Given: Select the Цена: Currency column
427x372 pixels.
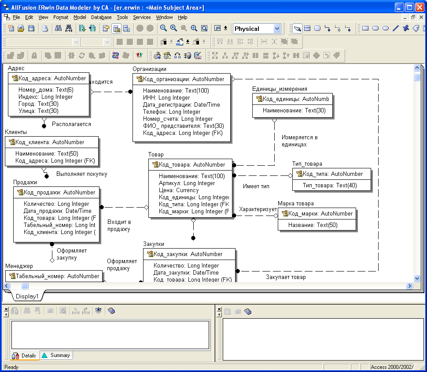Looking at the screenshot, I should tap(179, 190).
